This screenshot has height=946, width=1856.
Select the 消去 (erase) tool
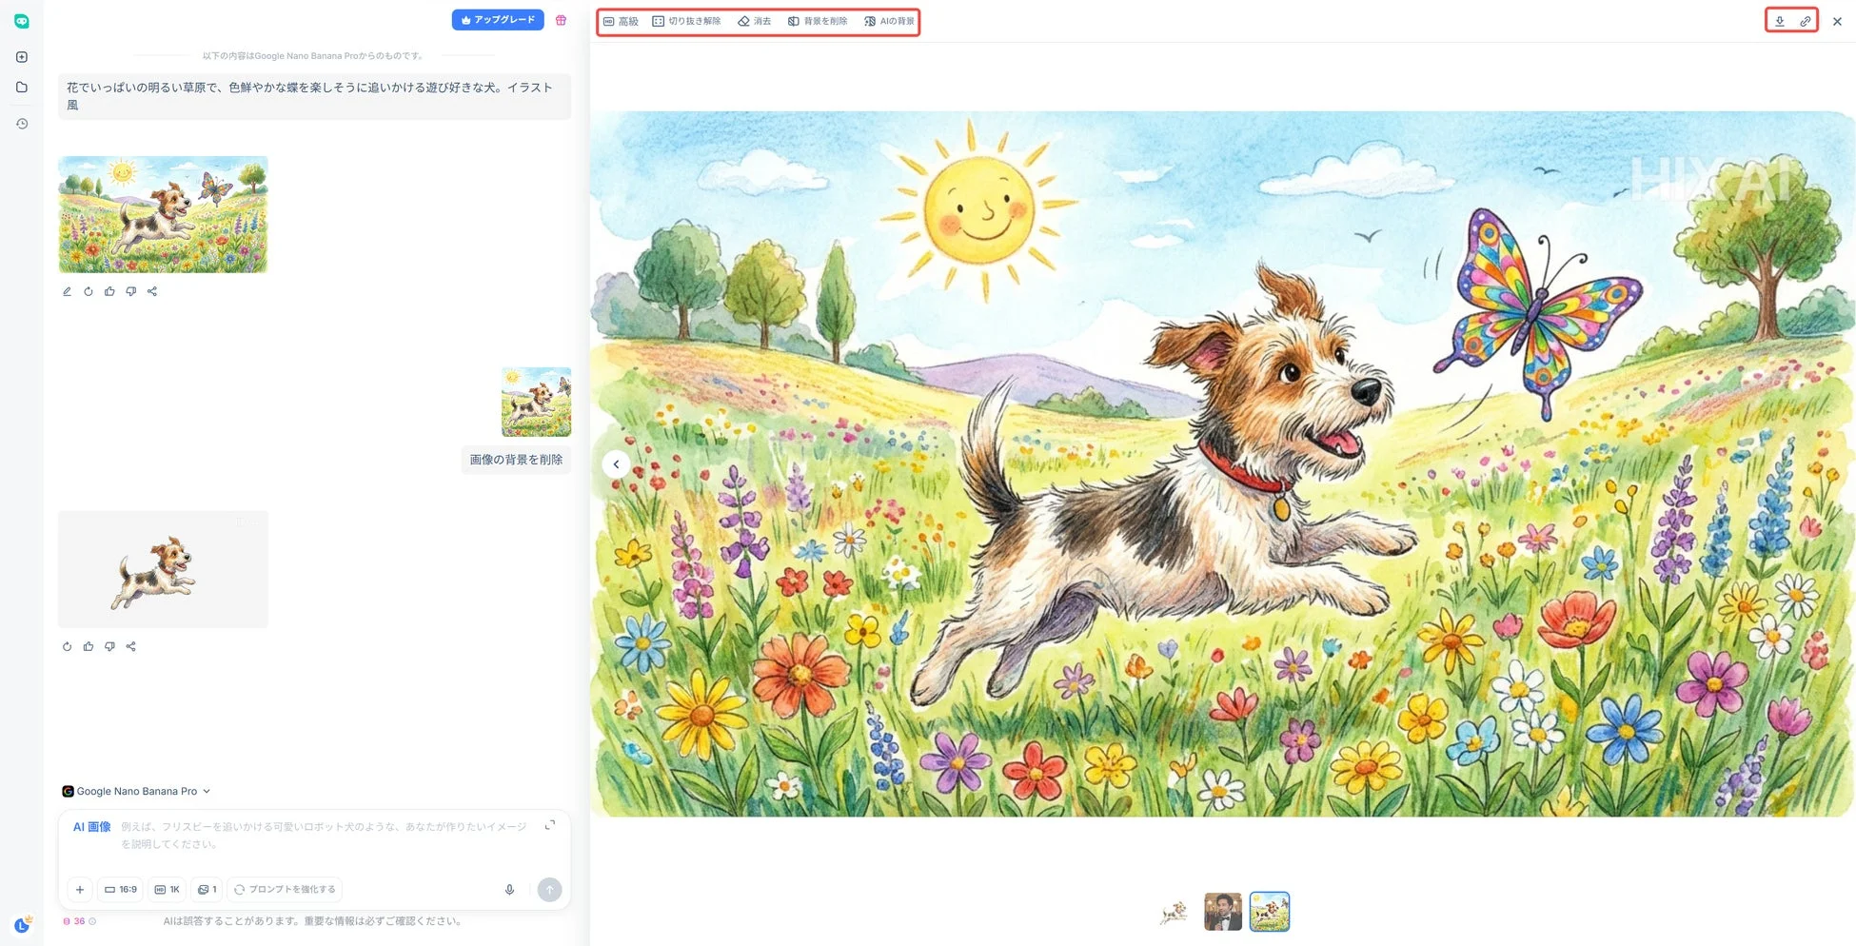755,20
